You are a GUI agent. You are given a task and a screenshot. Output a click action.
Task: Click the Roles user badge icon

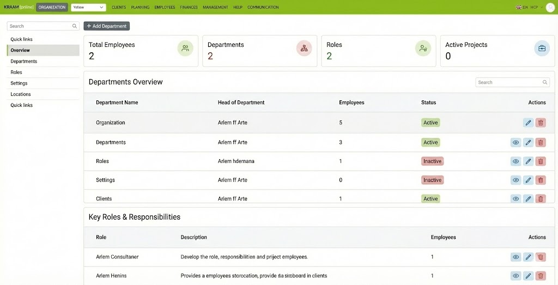pos(423,48)
